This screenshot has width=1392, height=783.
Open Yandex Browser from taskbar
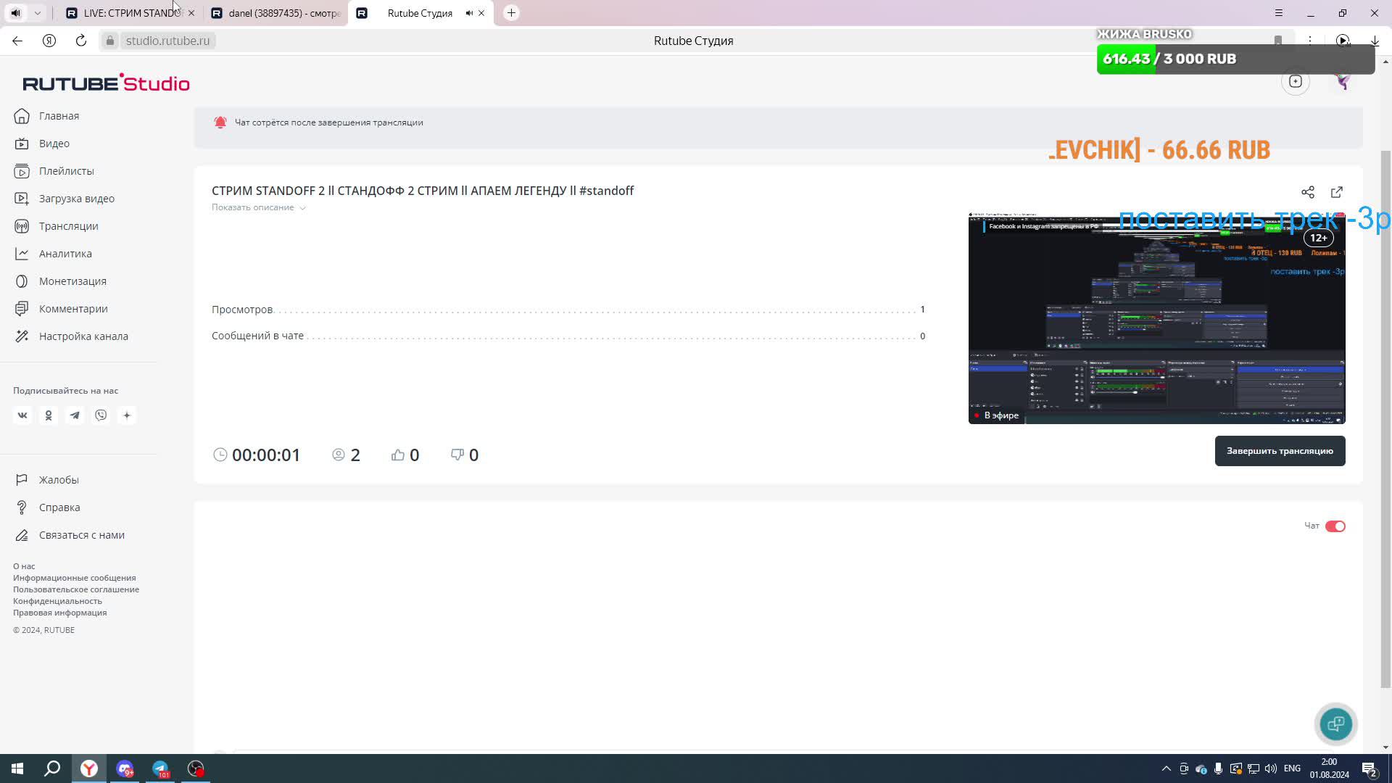[89, 768]
